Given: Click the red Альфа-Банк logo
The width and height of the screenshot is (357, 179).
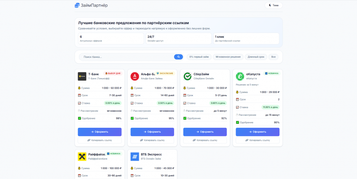Looking at the screenshot, I should 135,76.
